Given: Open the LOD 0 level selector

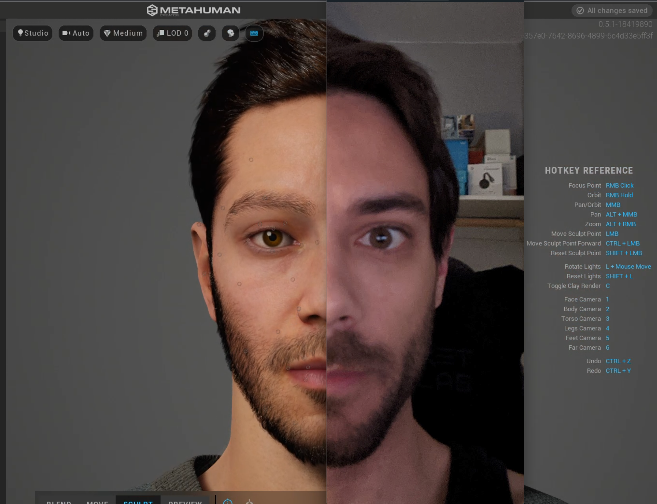Looking at the screenshot, I should tap(173, 33).
